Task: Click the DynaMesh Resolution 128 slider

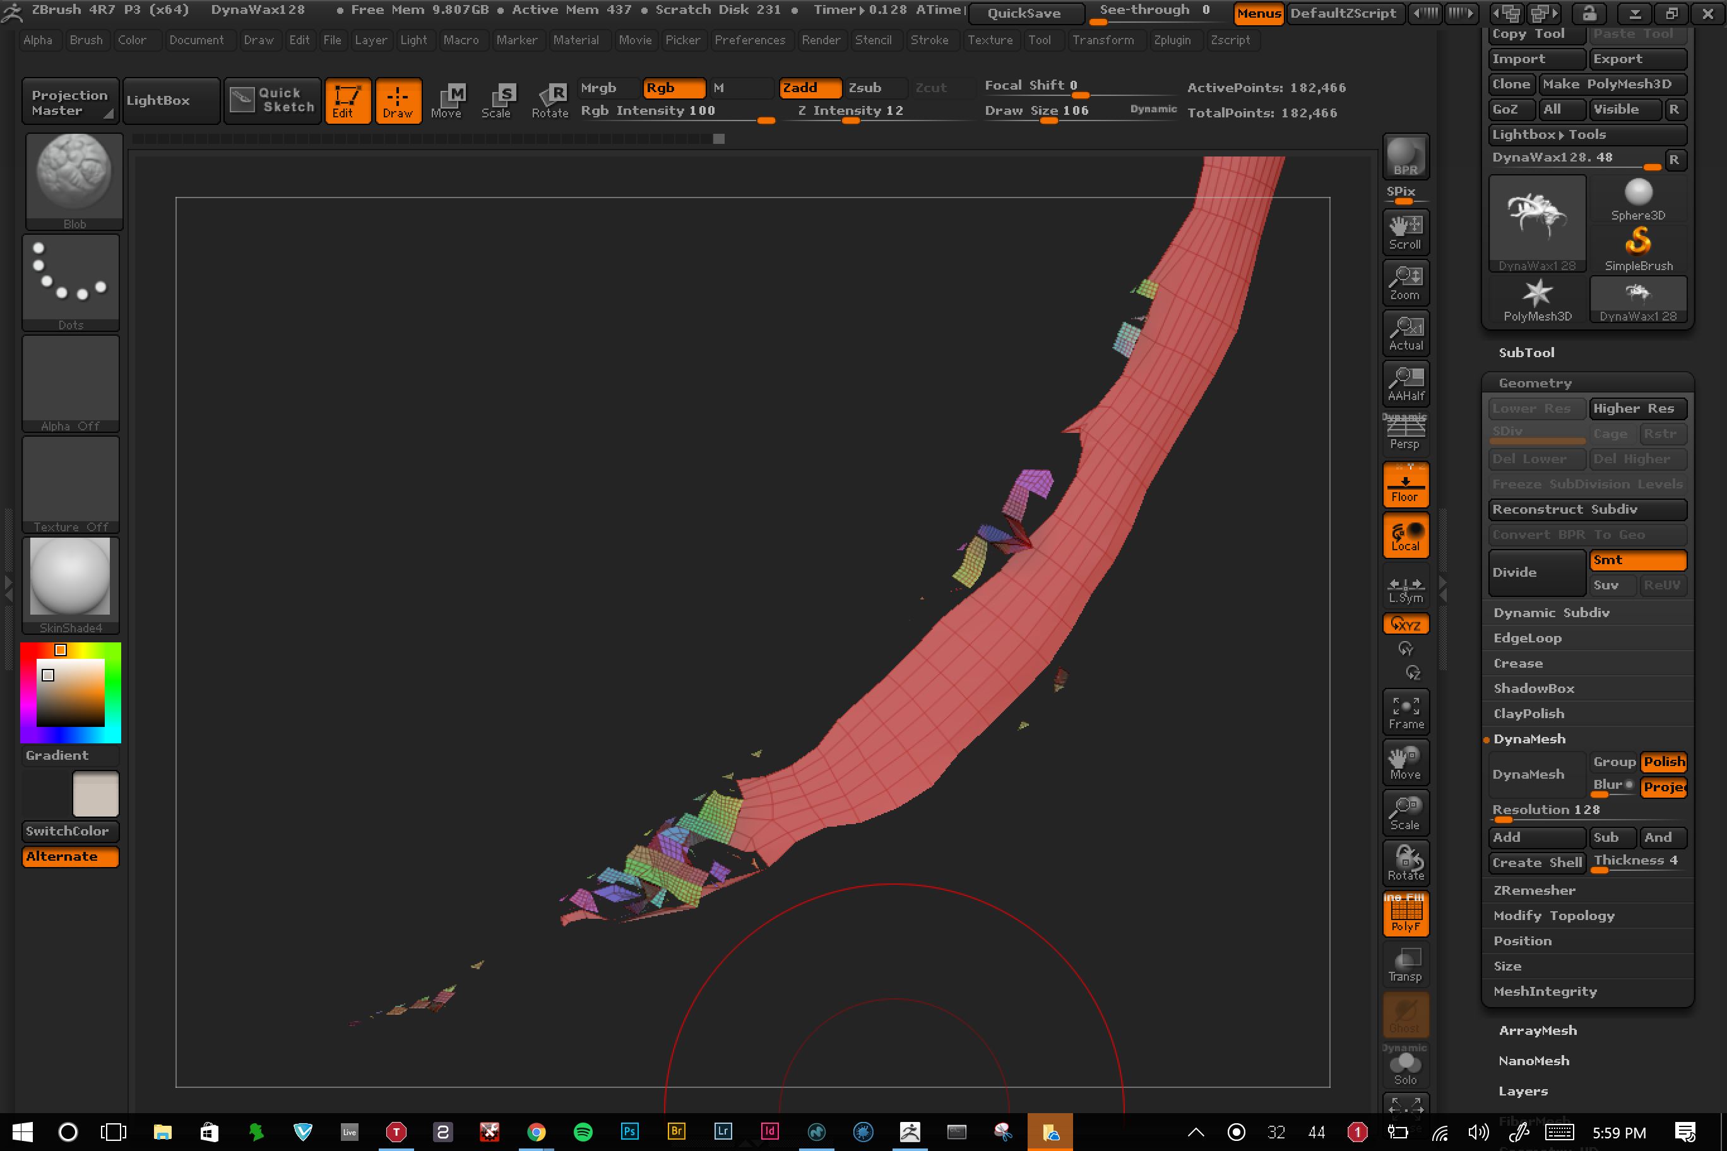Action: tap(1588, 811)
